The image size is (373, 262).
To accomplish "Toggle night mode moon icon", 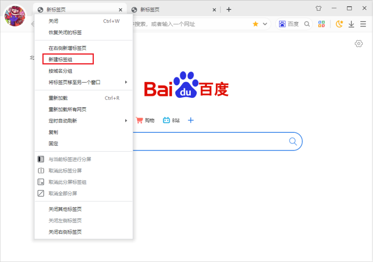I will point(339,24).
